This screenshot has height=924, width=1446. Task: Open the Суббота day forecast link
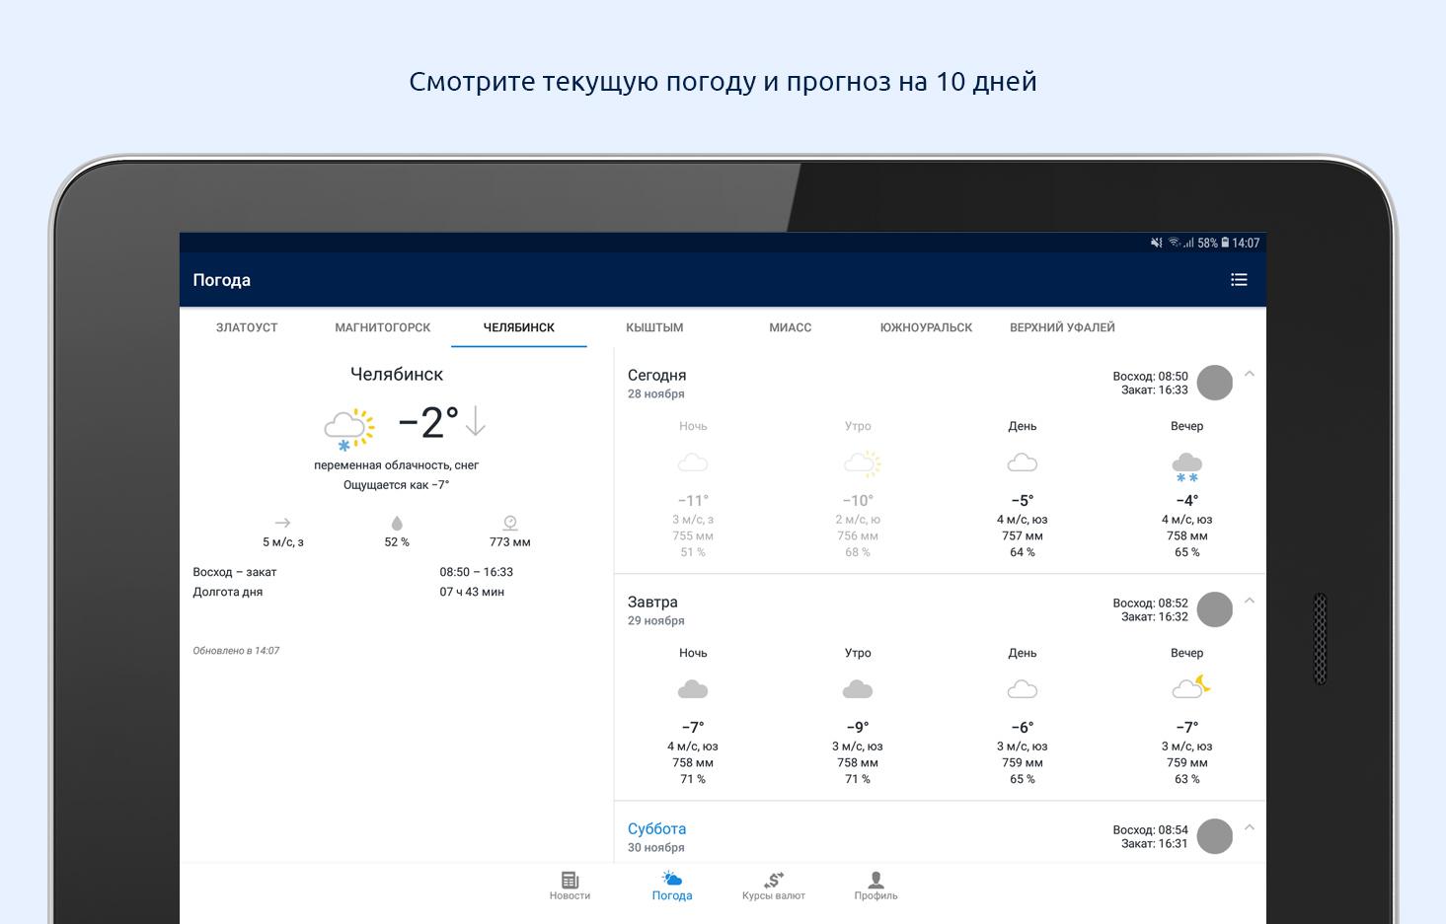tap(656, 829)
